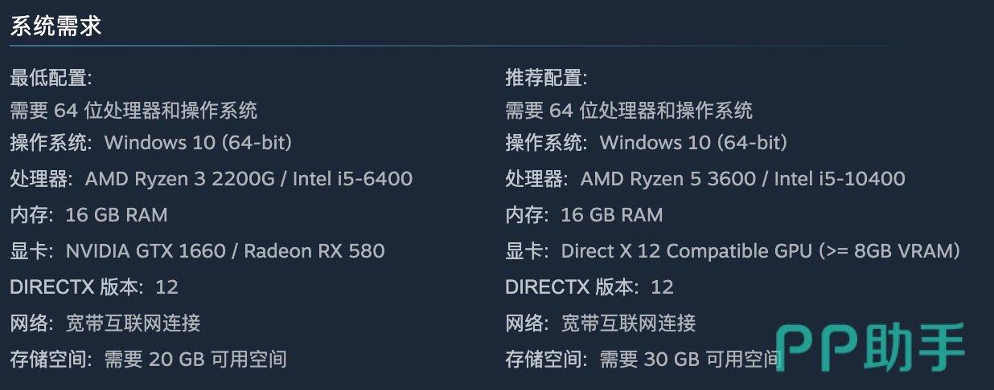
Task: Click the 系统需求 section heading
Action: point(55,26)
